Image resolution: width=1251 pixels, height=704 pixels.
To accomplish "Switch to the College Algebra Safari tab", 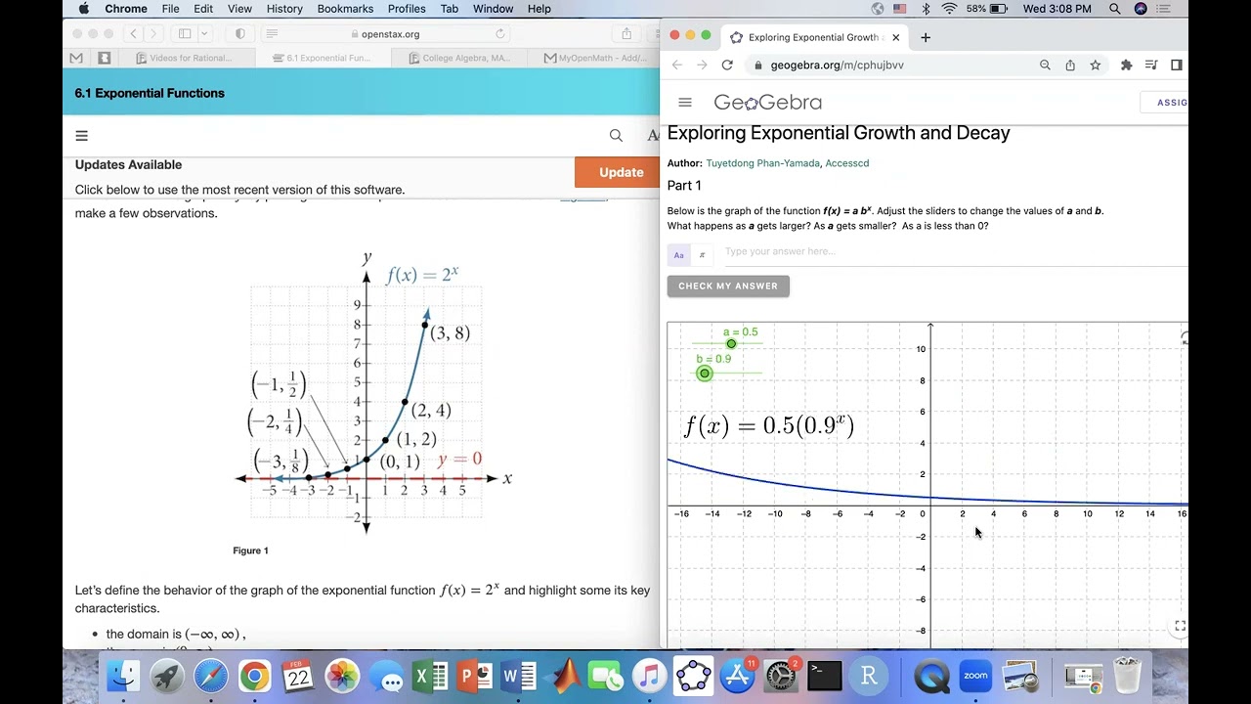I will pyautogui.click(x=459, y=58).
